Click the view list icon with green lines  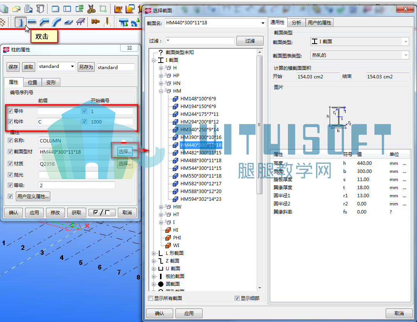[x=80, y=9]
